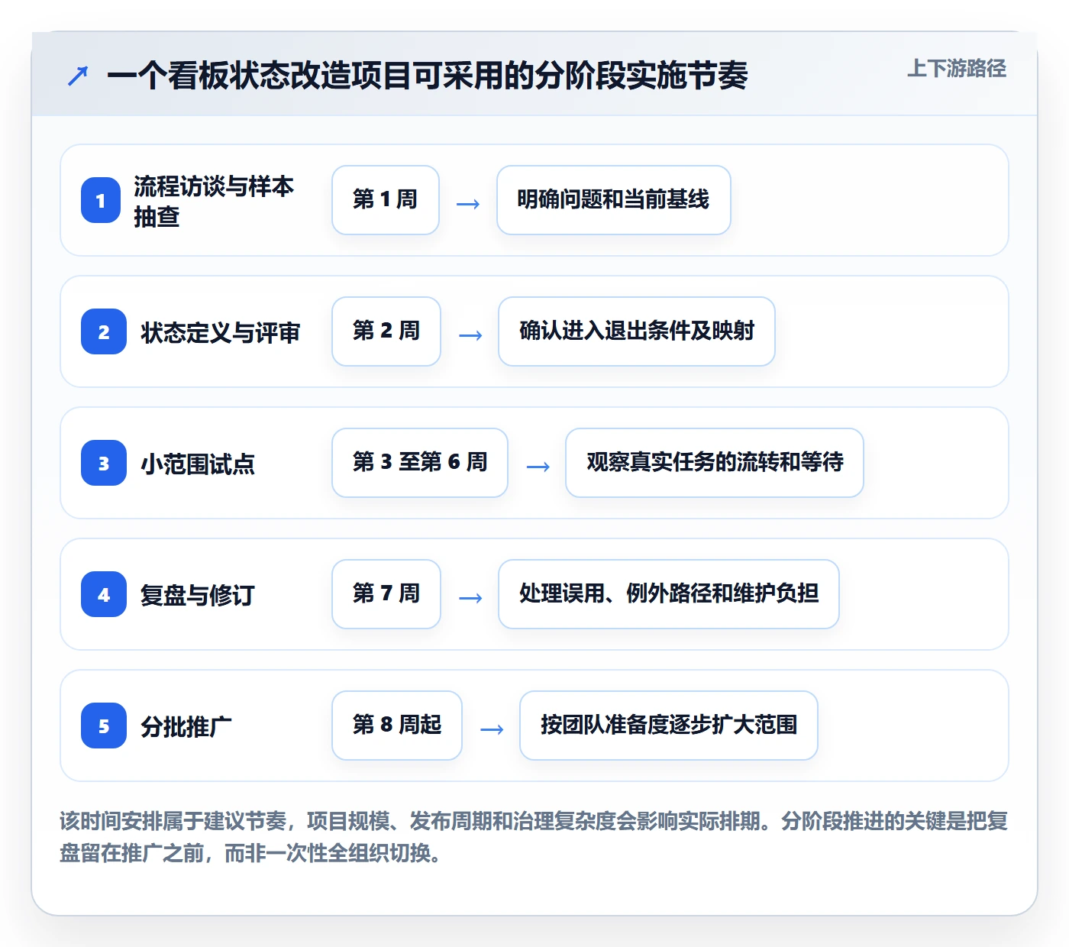Click the diagonal arrow icon beside the title
Viewport: 1069px width, 947px height.
pos(78,76)
